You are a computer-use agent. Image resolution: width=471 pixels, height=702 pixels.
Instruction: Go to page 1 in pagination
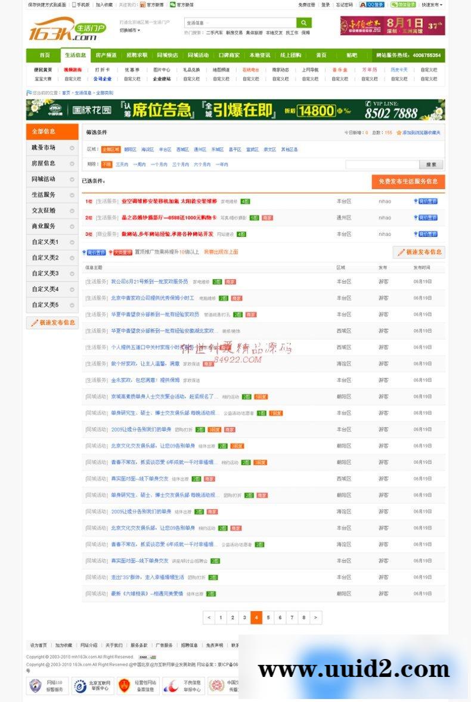[221, 617]
